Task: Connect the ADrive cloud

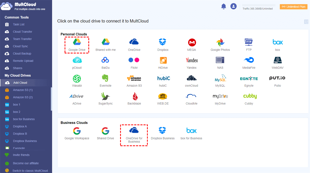Action: (77, 99)
